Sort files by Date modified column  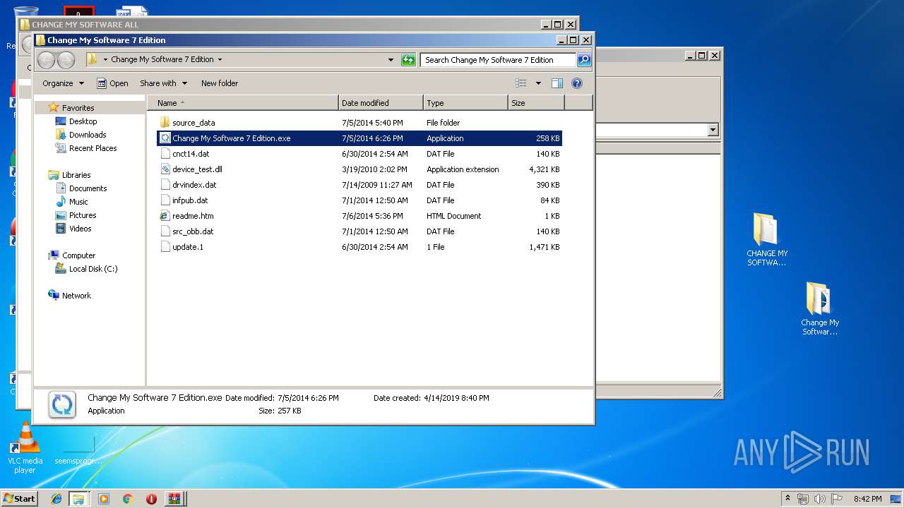coord(381,103)
